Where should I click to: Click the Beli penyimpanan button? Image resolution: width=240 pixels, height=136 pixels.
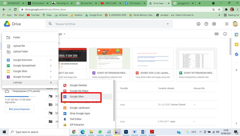pos(19,109)
